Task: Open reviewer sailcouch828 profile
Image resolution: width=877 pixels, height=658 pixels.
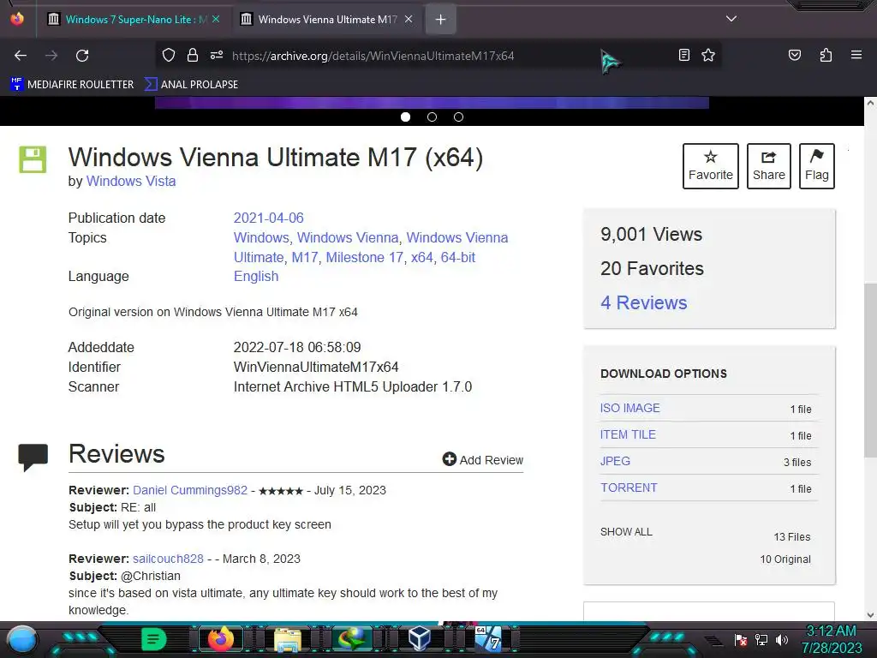Action: [169, 559]
